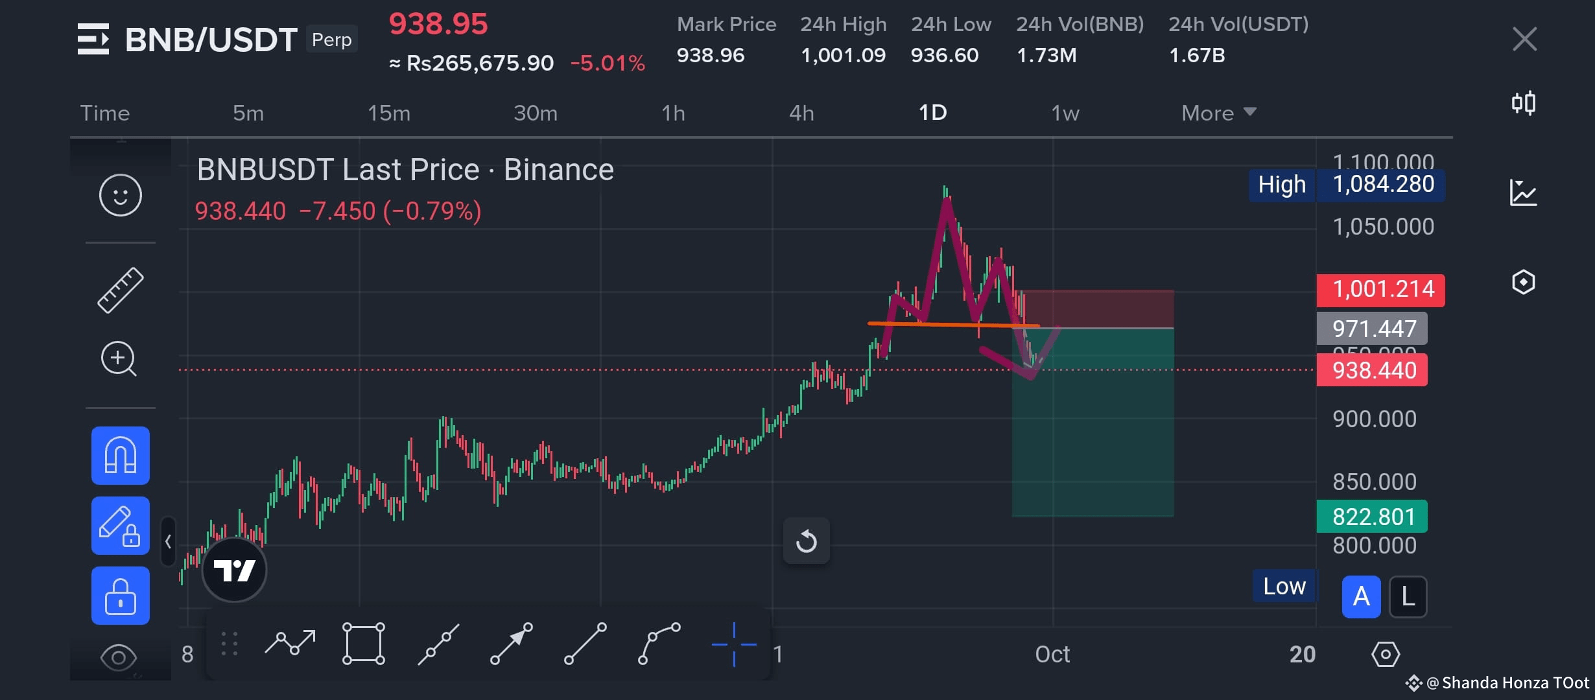Switch to the 1h timeframe

click(x=673, y=113)
